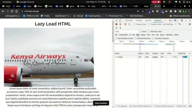Open the Ubuntu Activities overview
Screen dimensions: 192x108
7,2
